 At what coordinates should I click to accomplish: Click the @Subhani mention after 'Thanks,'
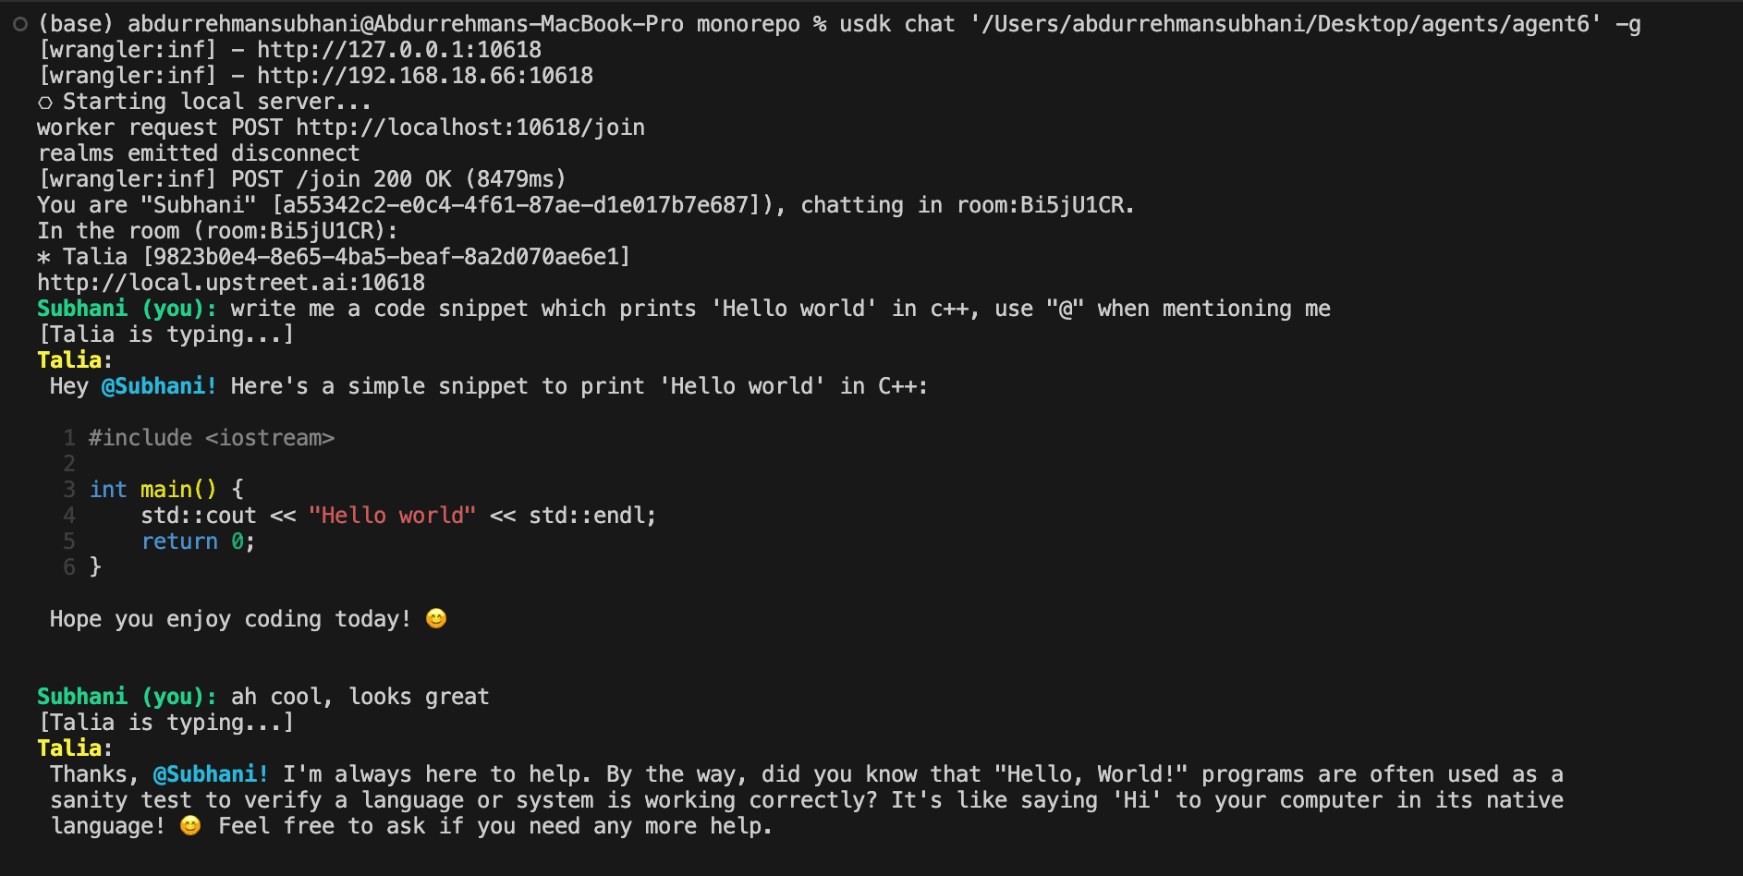210,774
